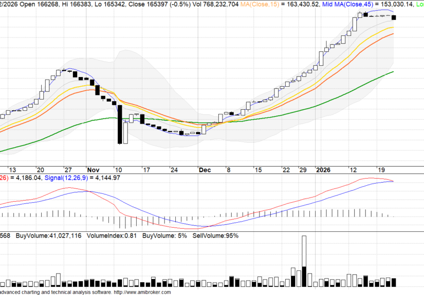Click the date axis label 19 in January

pos(381,170)
